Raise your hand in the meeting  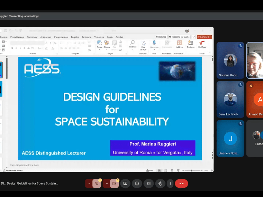(x=160, y=184)
